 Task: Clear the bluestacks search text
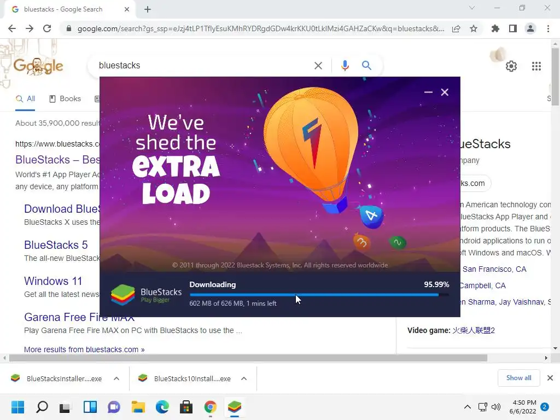pyautogui.click(x=318, y=66)
